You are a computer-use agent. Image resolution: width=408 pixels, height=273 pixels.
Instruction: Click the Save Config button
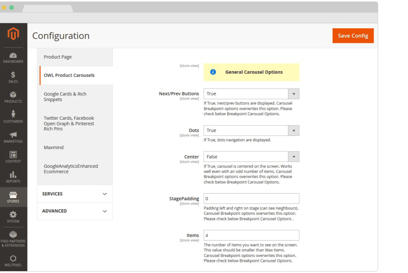pyautogui.click(x=353, y=36)
